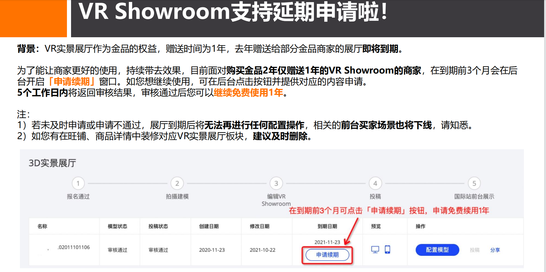This screenshot has width=546, height=272.
Task: Select step 4 circle 投稿
Action: coord(375,183)
